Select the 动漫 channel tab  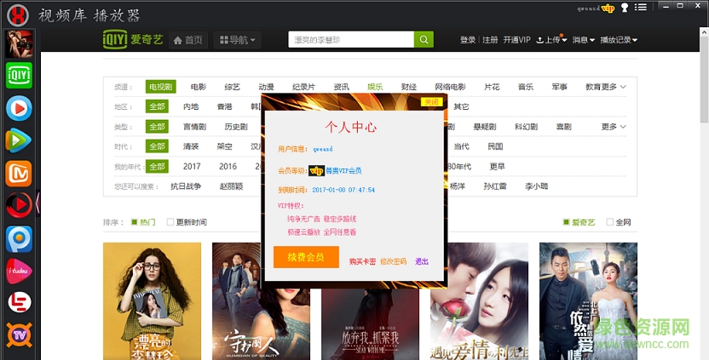pyautogui.click(x=266, y=87)
